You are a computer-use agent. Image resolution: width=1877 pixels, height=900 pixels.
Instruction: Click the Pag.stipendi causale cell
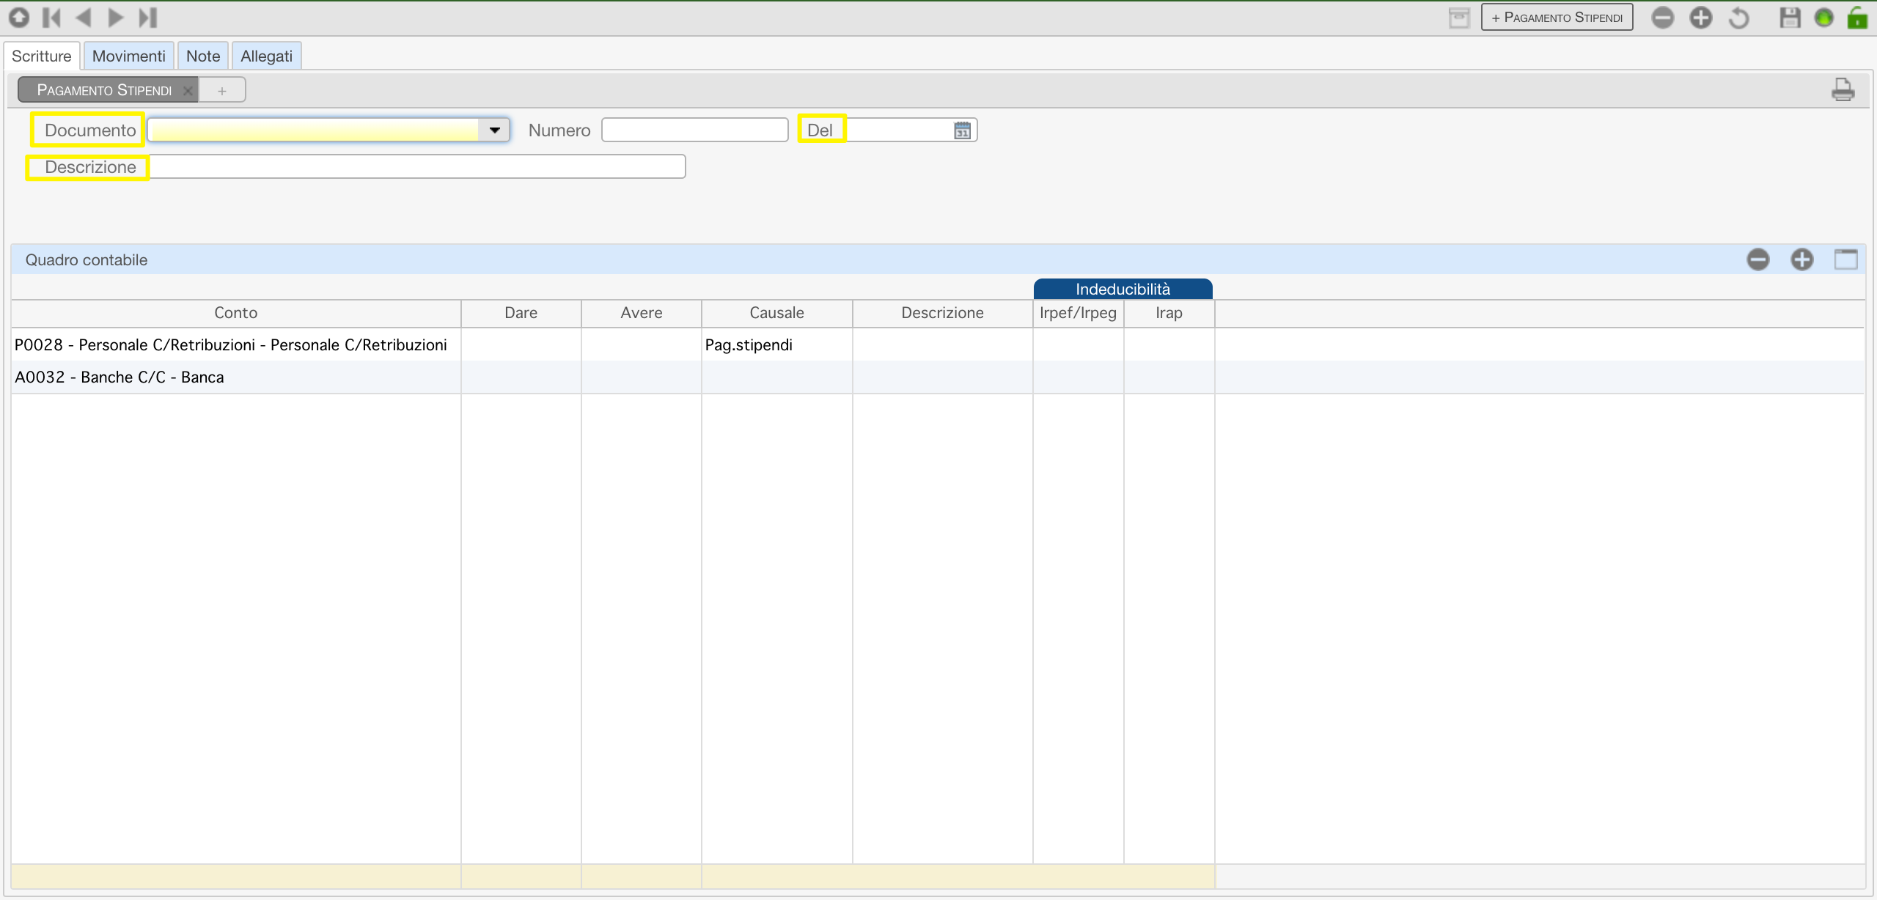coord(777,344)
